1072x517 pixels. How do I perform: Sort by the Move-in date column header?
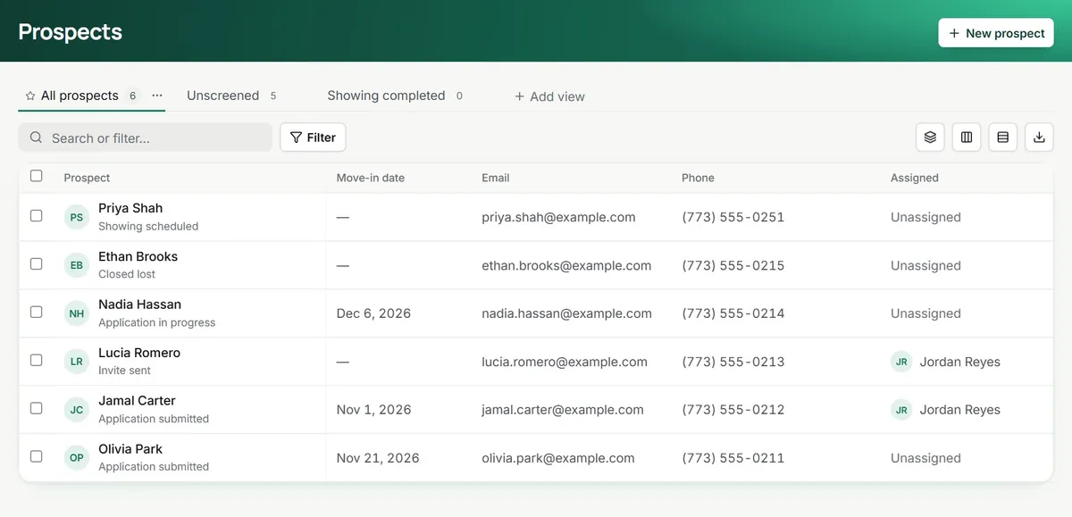coord(371,178)
